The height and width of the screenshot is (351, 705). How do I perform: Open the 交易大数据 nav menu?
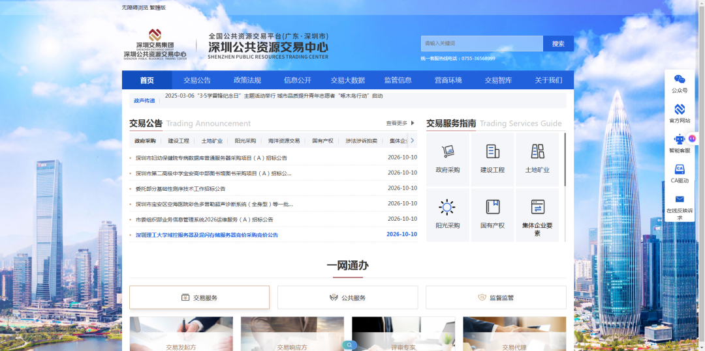347,80
